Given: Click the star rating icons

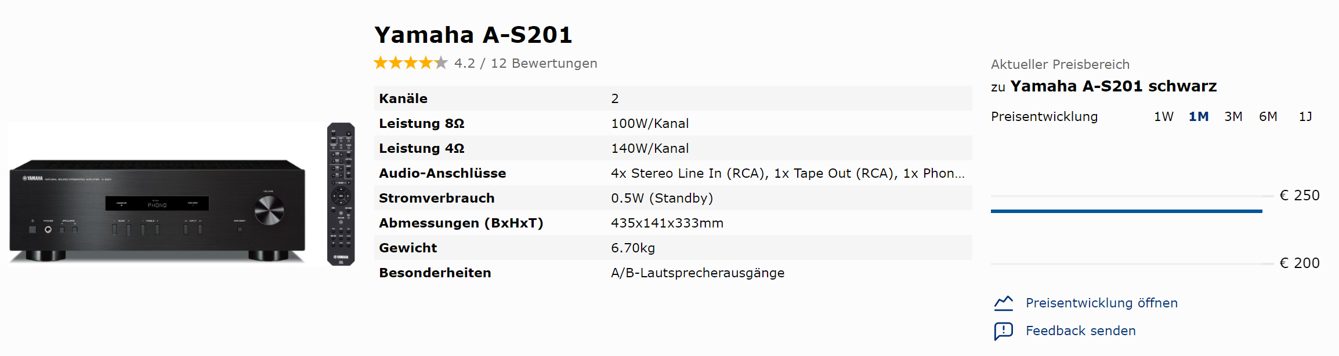Looking at the screenshot, I should click(411, 63).
